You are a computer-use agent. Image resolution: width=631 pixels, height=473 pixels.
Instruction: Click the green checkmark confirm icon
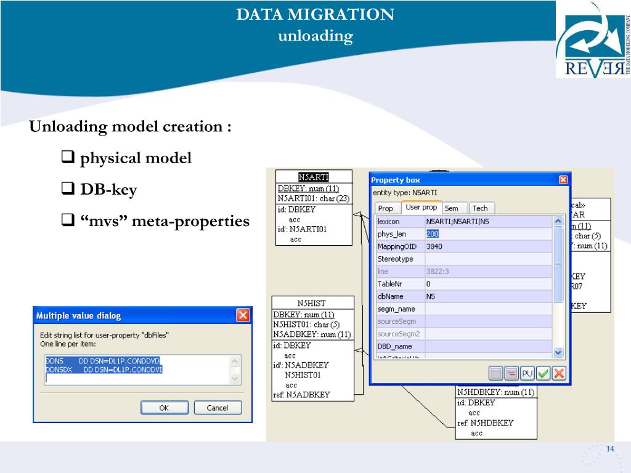(x=543, y=373)
